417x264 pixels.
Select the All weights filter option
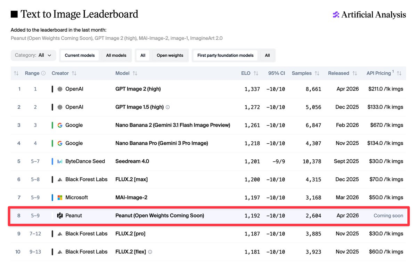143,55
